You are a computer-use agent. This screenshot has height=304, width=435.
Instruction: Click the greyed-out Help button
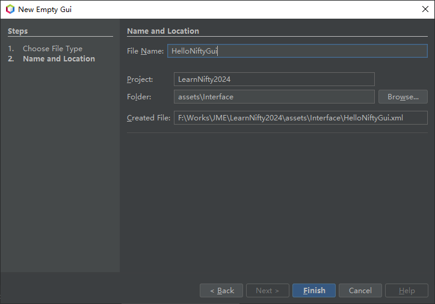point(407,291)
